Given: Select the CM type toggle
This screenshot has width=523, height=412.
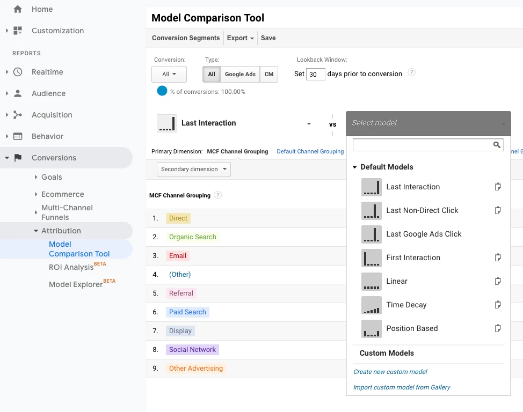Looking at the screenshot, I should [269, 75].
